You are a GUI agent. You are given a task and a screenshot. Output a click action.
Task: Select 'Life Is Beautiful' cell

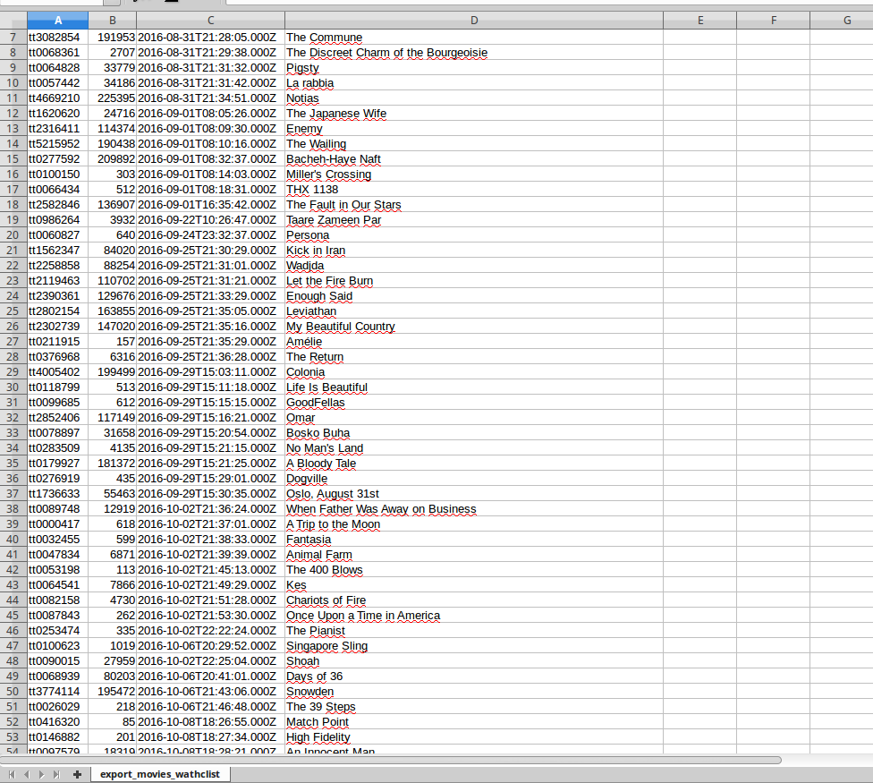474,387
